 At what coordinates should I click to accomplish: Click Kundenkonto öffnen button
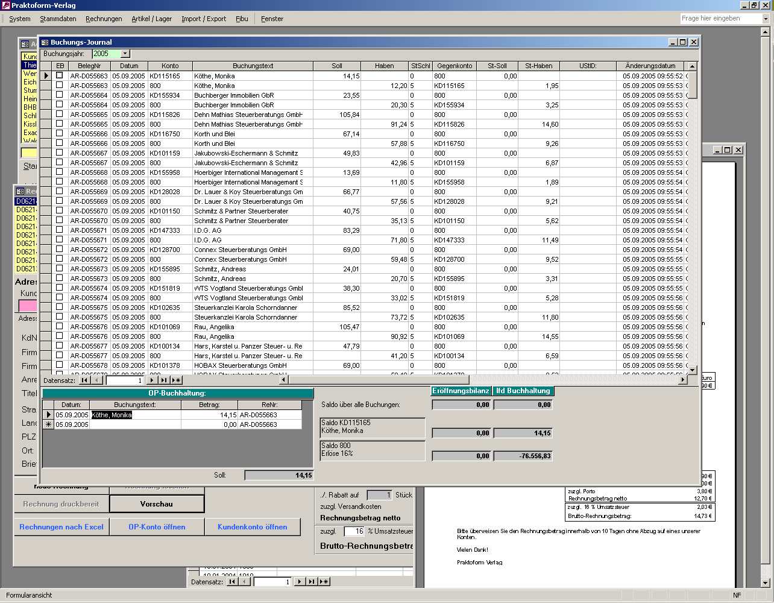[x=253, y=526]
